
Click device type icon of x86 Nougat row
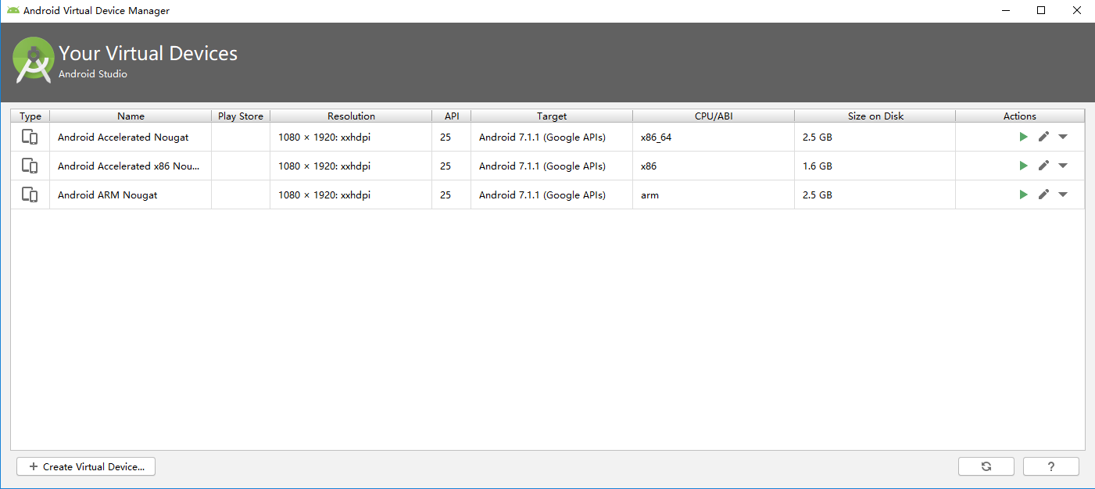tap(30, 166)
